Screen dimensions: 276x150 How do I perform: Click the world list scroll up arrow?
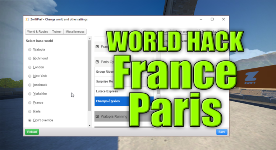[x=89, y=38]
